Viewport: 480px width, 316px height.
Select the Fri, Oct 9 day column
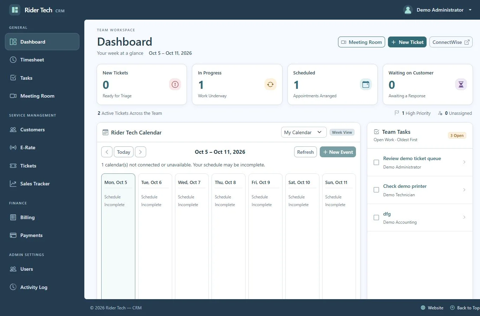click(x=265, y=236)
